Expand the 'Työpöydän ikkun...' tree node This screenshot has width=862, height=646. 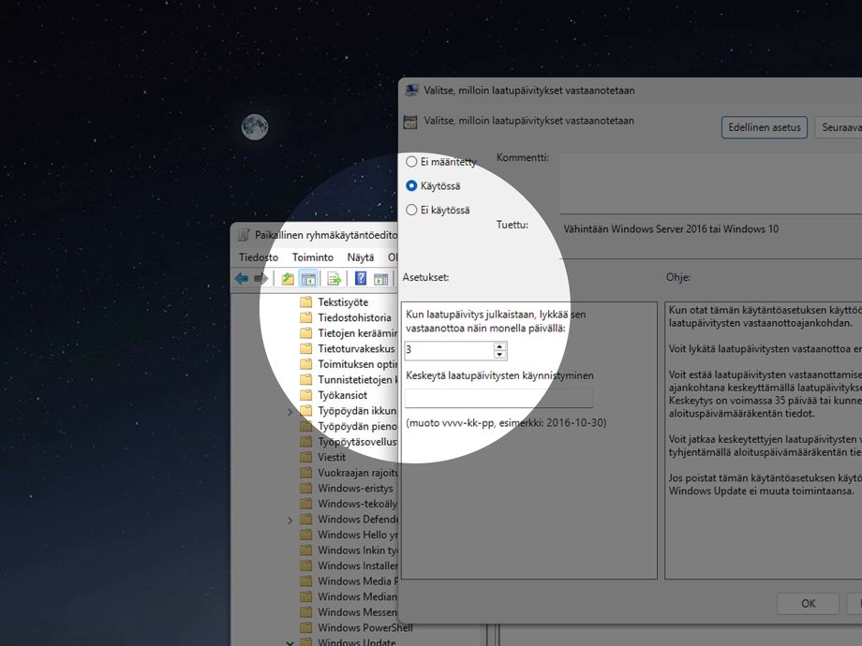click(x=290, y=411)
